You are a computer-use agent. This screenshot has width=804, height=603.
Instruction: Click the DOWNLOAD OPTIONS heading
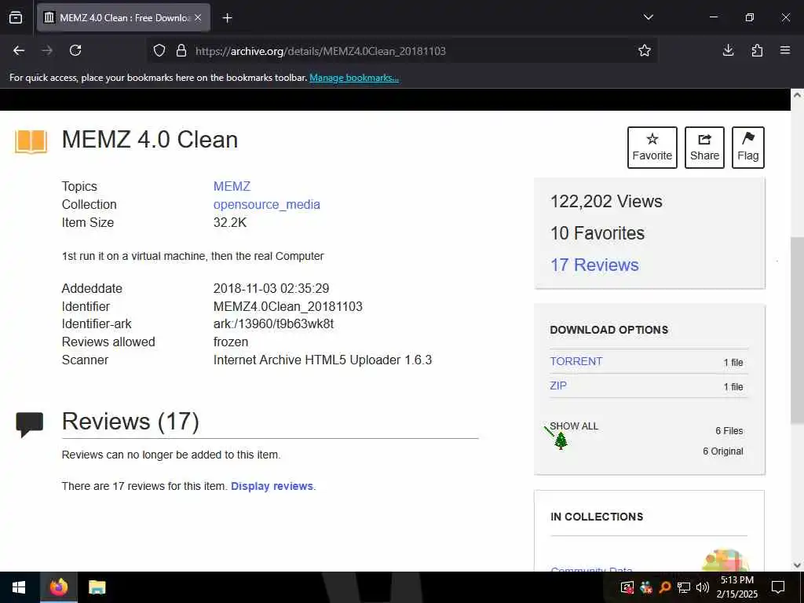[x=609, y=330]
